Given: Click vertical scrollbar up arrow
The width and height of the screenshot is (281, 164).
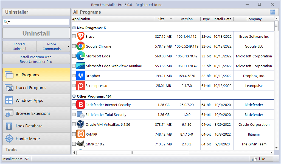Looking at the screenshot, I should 276,18.
